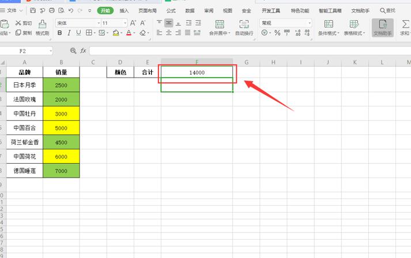
Task: Click the currency ¥ format icon
Action: coord(265,33)
